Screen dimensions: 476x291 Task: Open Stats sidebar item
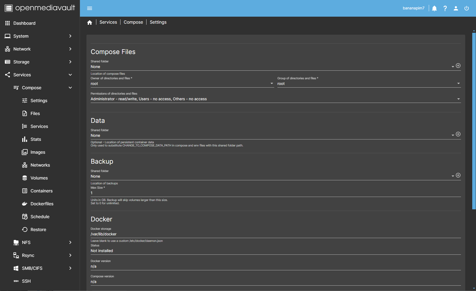pos(40,139)
